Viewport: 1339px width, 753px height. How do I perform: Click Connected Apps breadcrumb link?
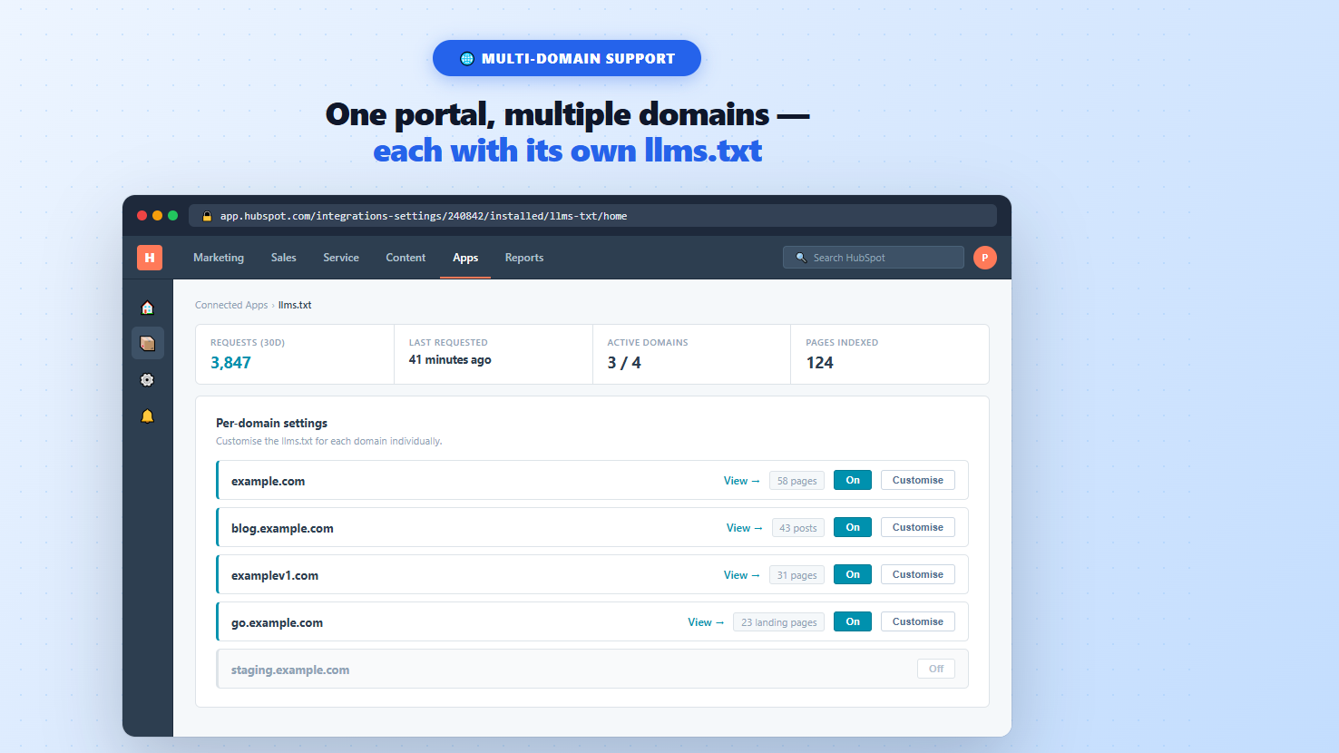coord(231,305)
